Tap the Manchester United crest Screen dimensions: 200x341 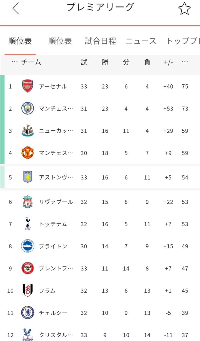[28, 153]
